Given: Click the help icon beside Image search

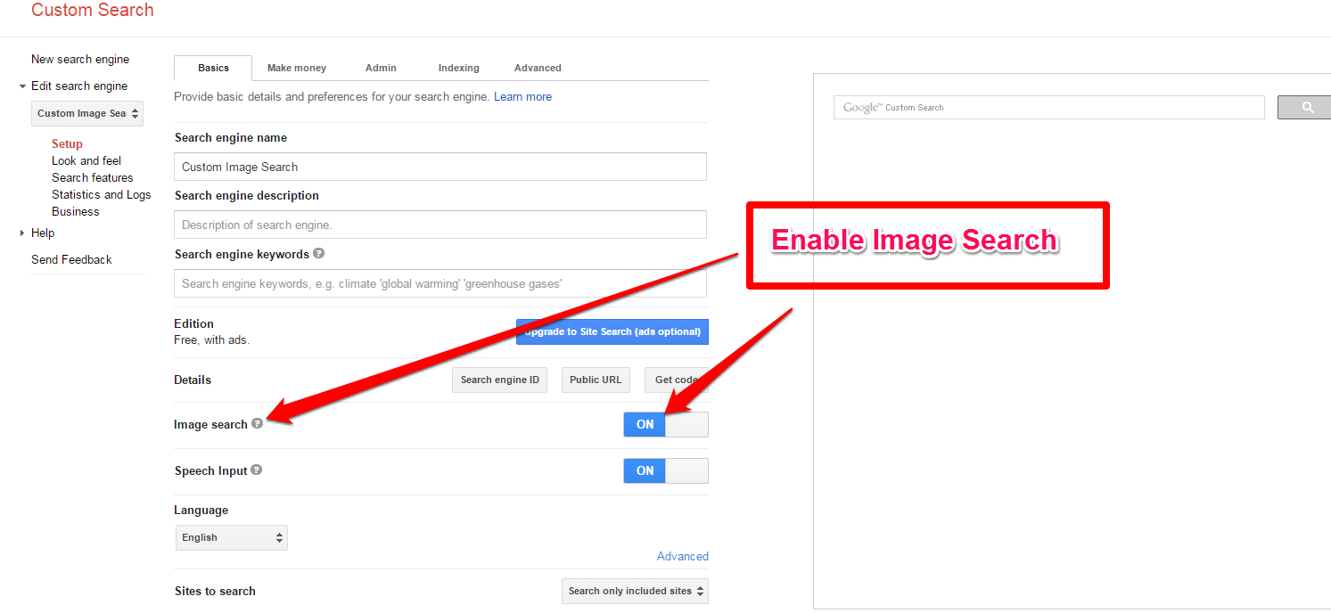Looking at the screenshot, I should pyautogui.click(x=257, y=424).
